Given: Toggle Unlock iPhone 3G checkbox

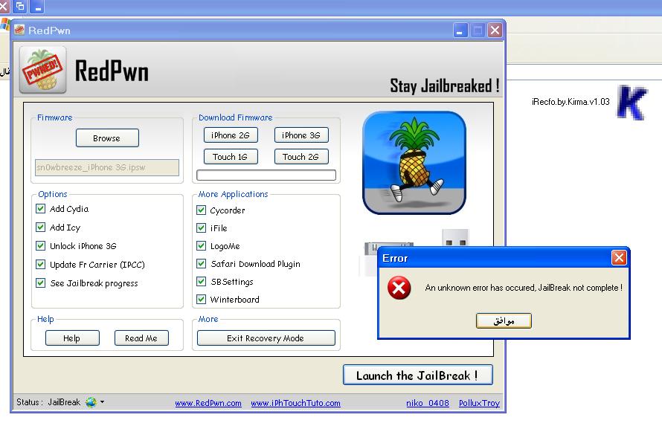Looking at the screenshot, I should click(40, 245).
